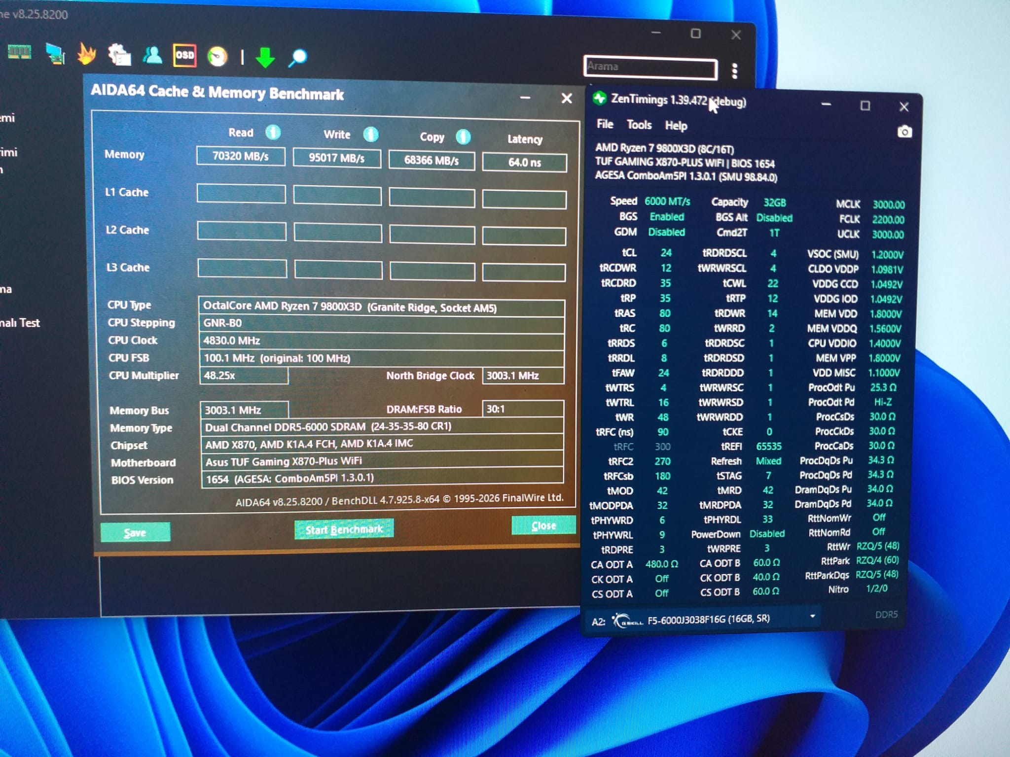This screenshot has height=757, width=1010.
Task: Click the North Bridge Clock value field
Action: [x=523, y=376]
